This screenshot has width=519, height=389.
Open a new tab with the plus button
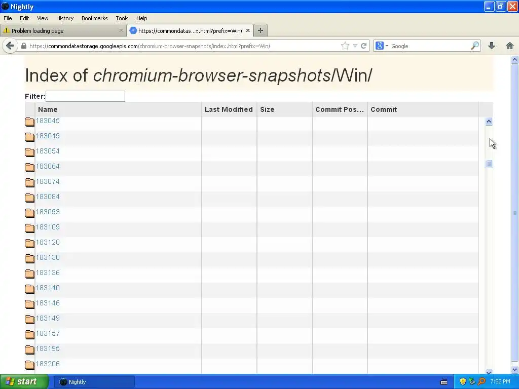[x=261, y=30]
